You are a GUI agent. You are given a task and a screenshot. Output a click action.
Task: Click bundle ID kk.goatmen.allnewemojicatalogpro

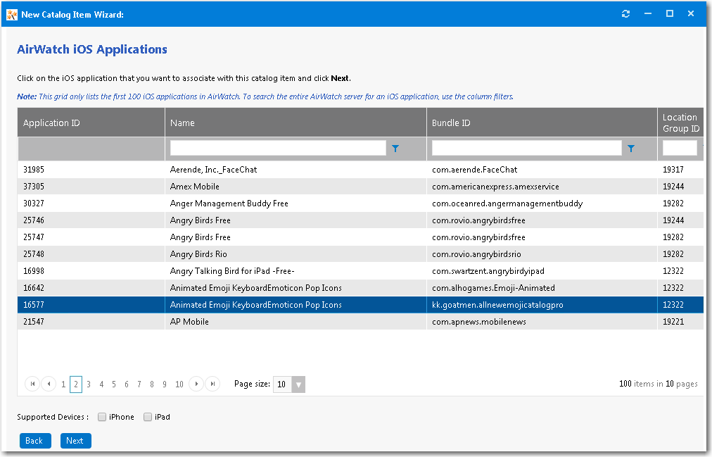(x=497, y=305)
